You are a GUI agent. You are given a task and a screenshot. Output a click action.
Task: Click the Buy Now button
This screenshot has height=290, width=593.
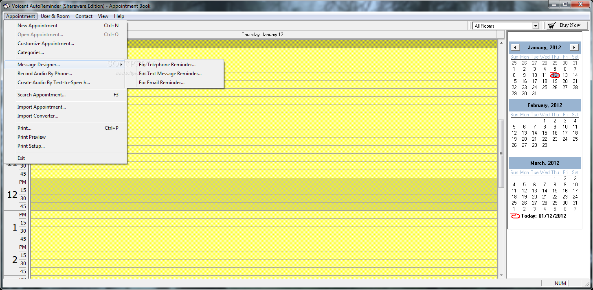[567, 25]
